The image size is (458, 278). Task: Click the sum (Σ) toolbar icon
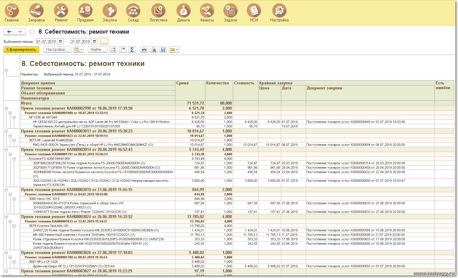click(x=132, y=50)
